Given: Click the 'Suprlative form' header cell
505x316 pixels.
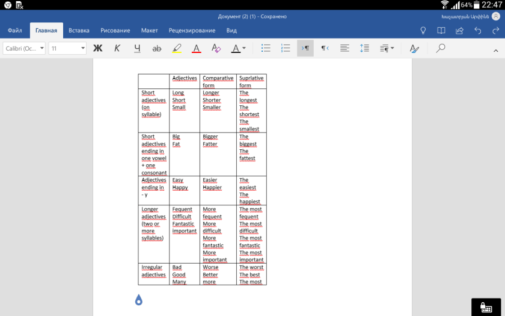Looking at the screenshot, I should click(x=251, y=81).
